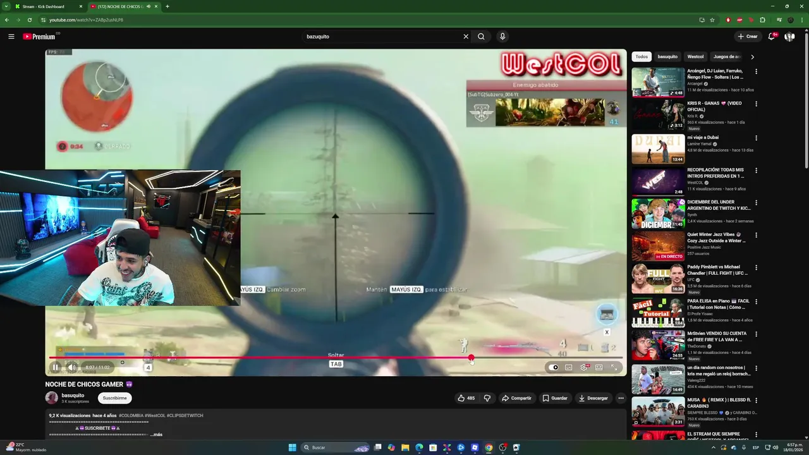Image resolution: width=809 pixels, height=455 pixels.
Task: Open the mi viaje a Dubai thumbnail
Action: coord(658,149)
